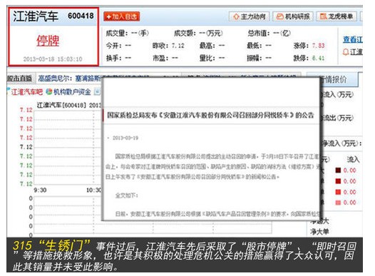The image size is (375, 276).
Task: Click the house icon on 主力动向
Action: 236,16
